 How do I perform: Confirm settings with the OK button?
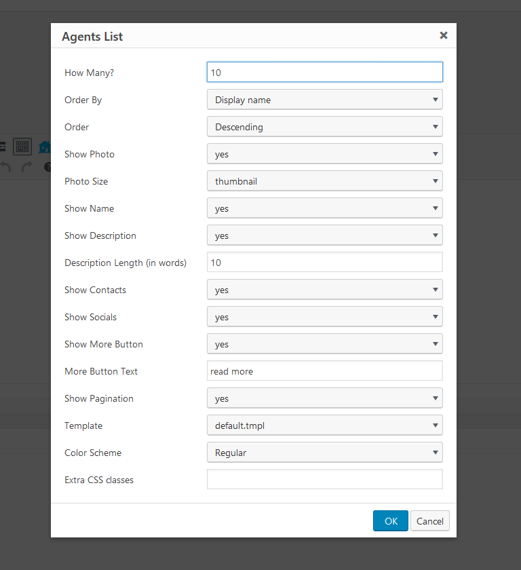coord(390,520)
